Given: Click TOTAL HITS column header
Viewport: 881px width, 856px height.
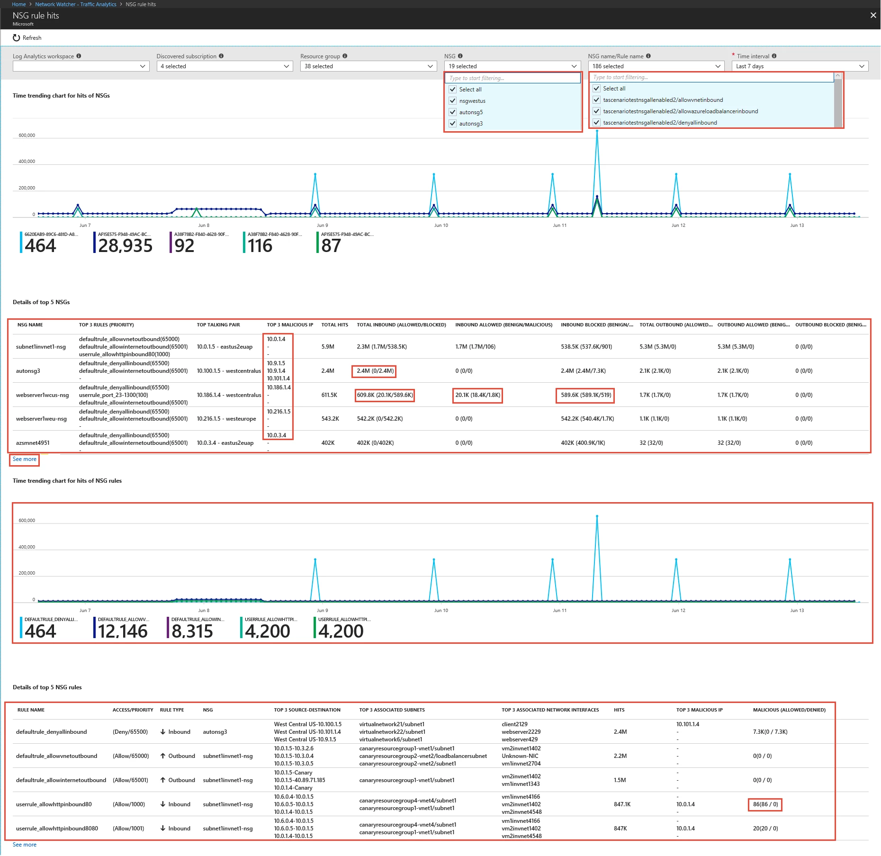Looking at the screenshot, I should (x=334, y=325).
